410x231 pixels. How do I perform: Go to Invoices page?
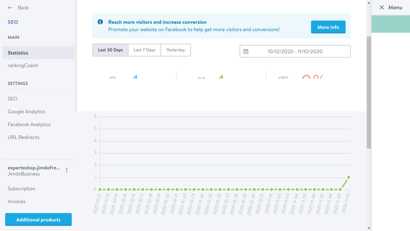tap(16, 201)
